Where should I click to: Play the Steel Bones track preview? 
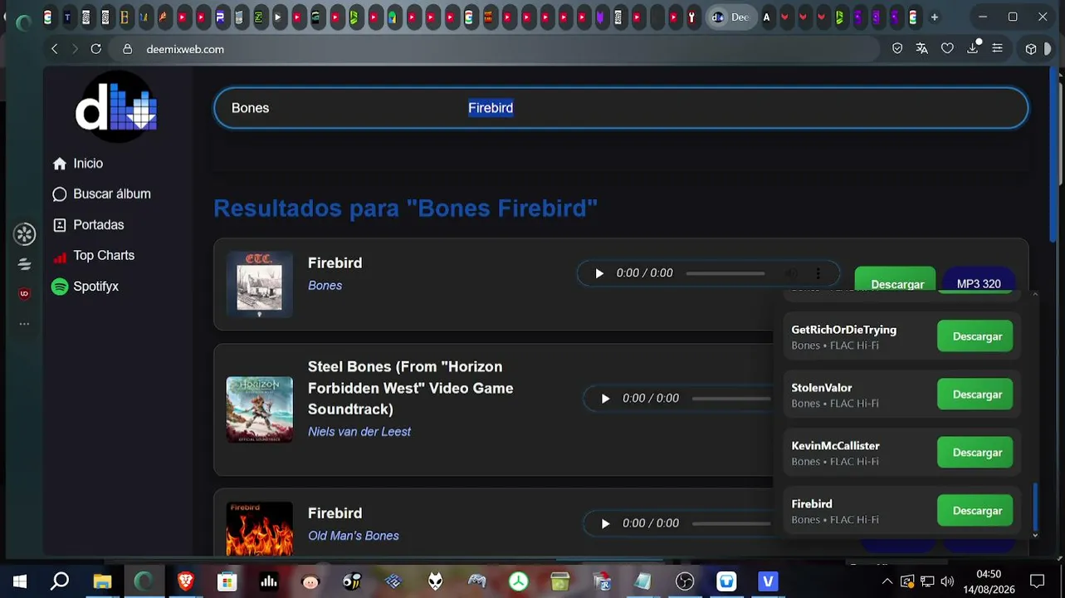[605, 399]
